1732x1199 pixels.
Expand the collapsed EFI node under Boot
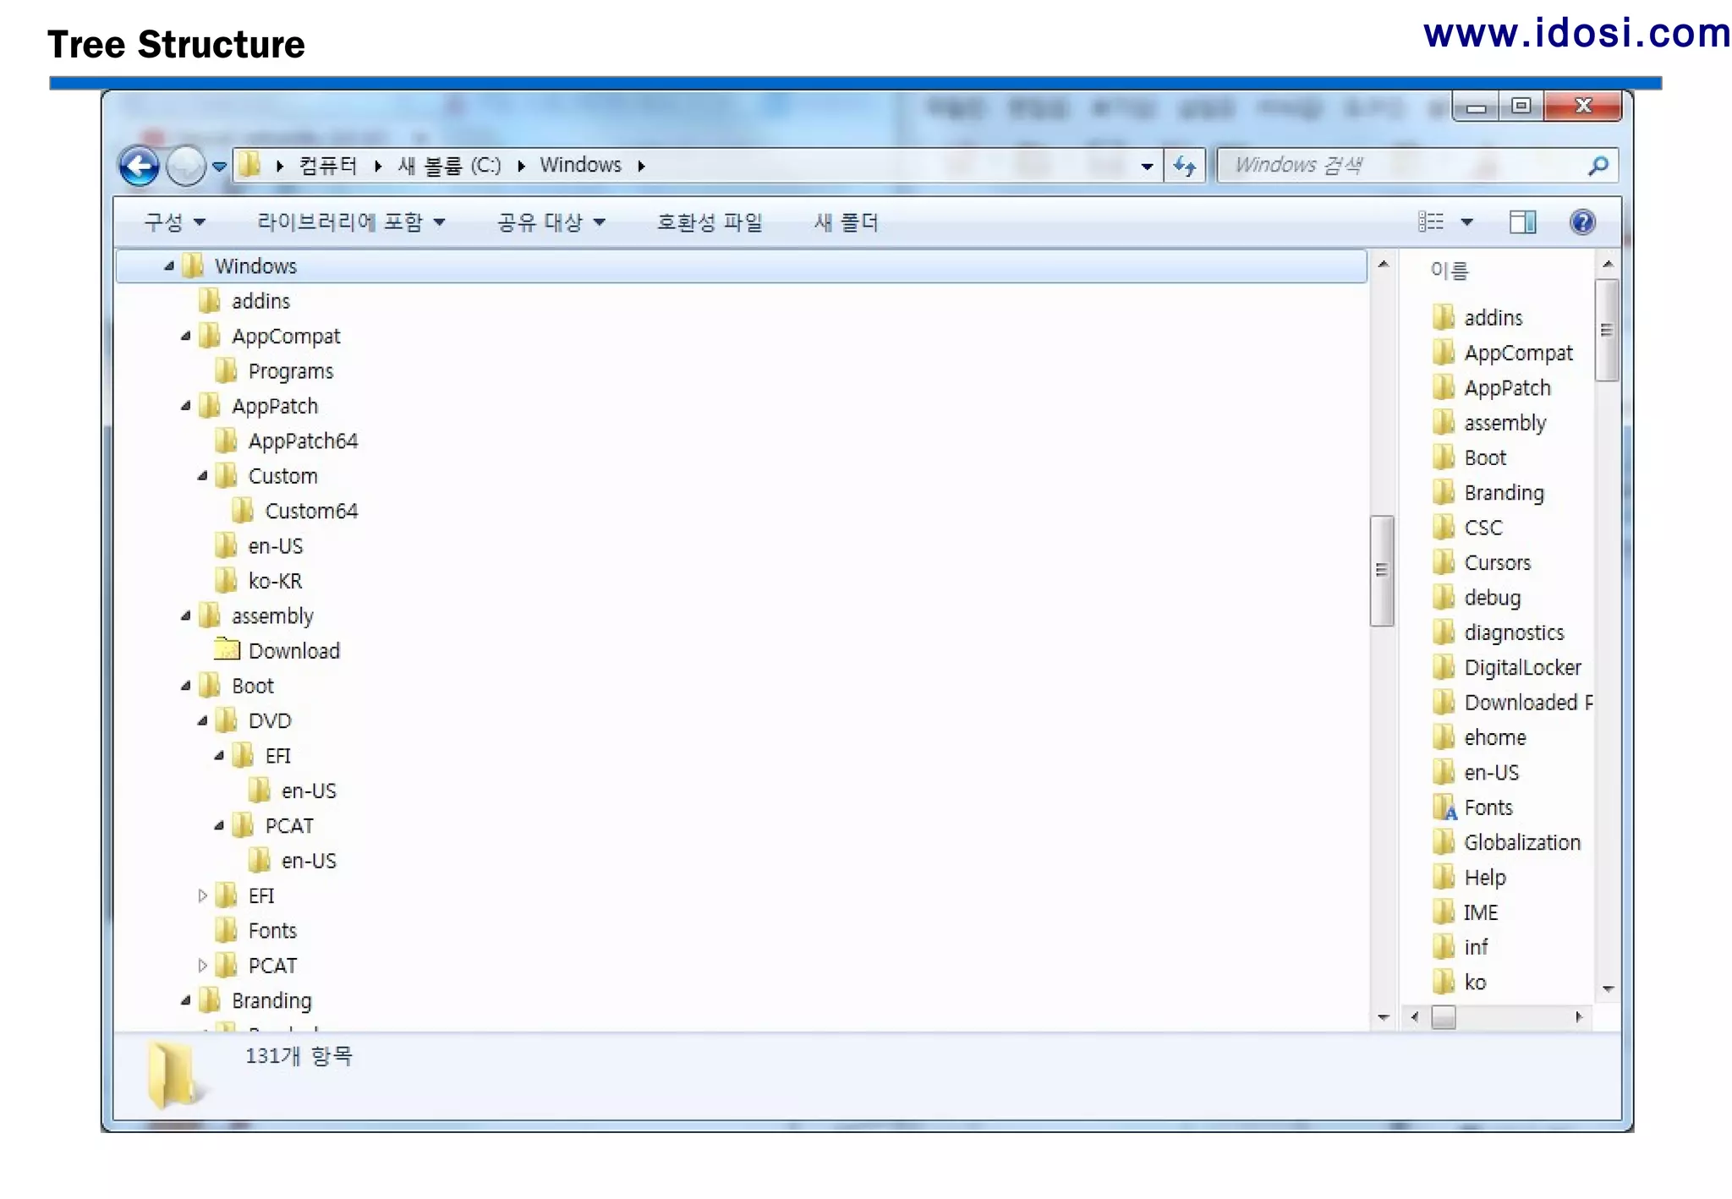tap(203, 895)
